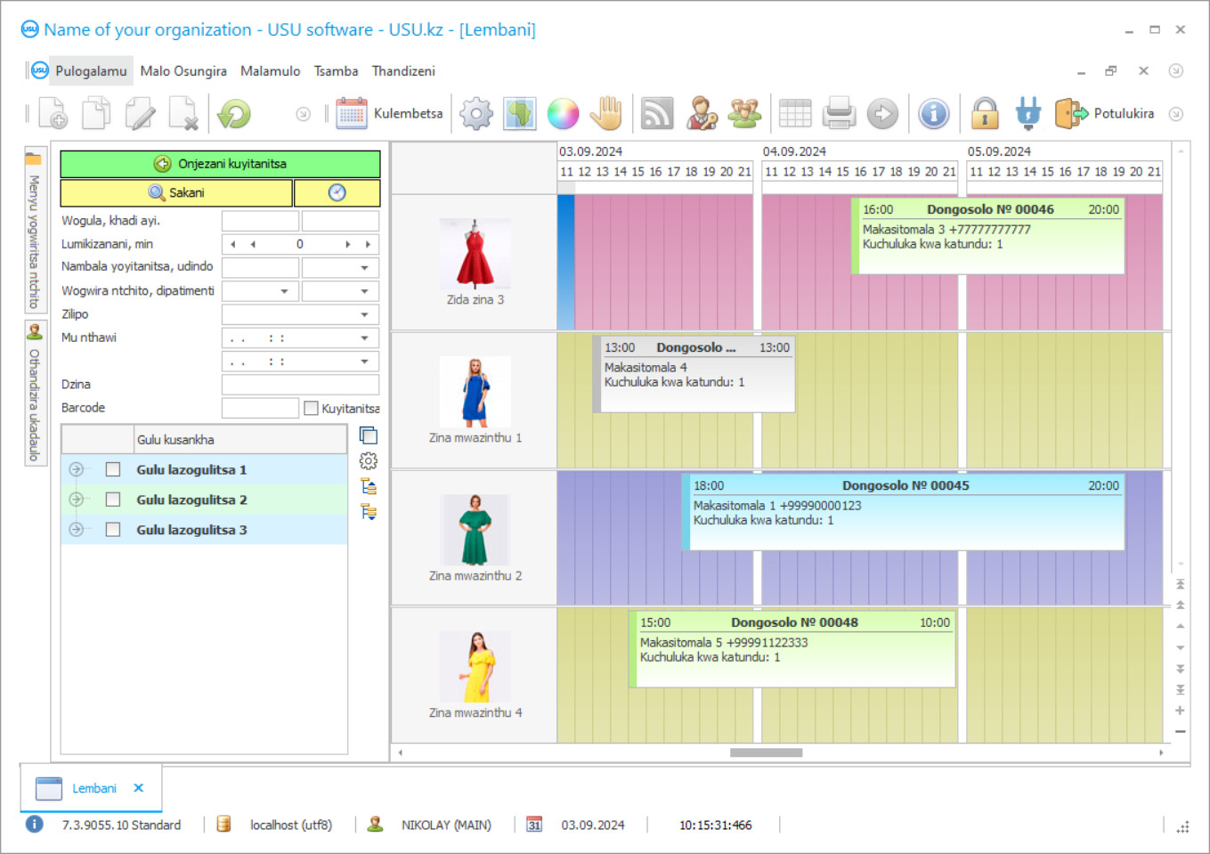
Task: Open the Nambala yoyitanitsa udindo dropdown
Action: click(364, 267)
